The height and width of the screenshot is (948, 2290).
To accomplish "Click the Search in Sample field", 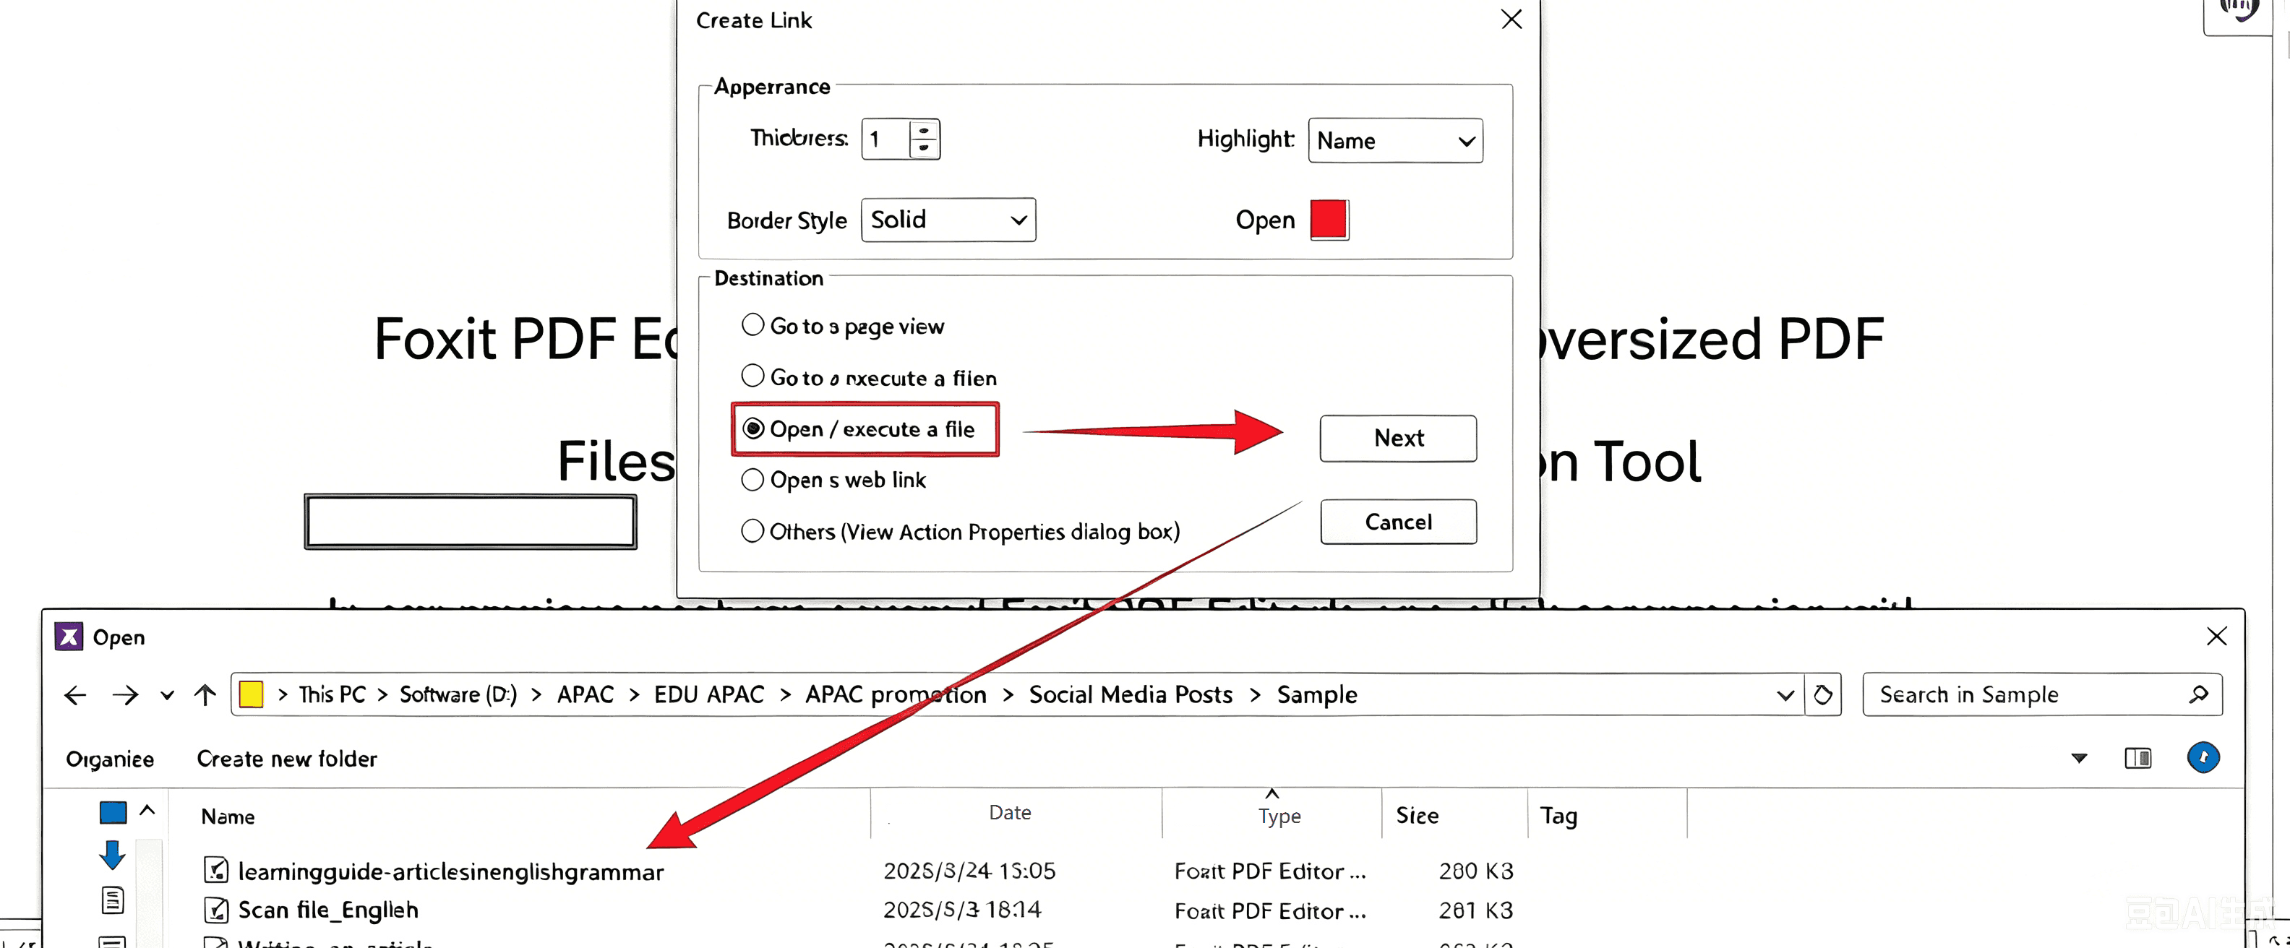I will pyautogui.click(x=2042, y=694).
